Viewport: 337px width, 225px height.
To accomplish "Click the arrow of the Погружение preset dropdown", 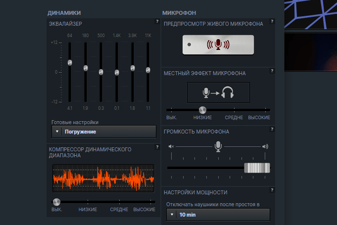I will click(x=57, y=132).
